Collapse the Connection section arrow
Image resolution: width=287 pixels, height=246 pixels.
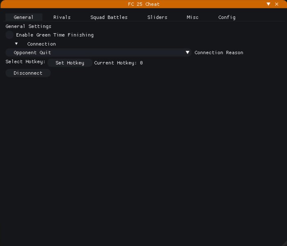pyautogui.click(x=16, y=44)
